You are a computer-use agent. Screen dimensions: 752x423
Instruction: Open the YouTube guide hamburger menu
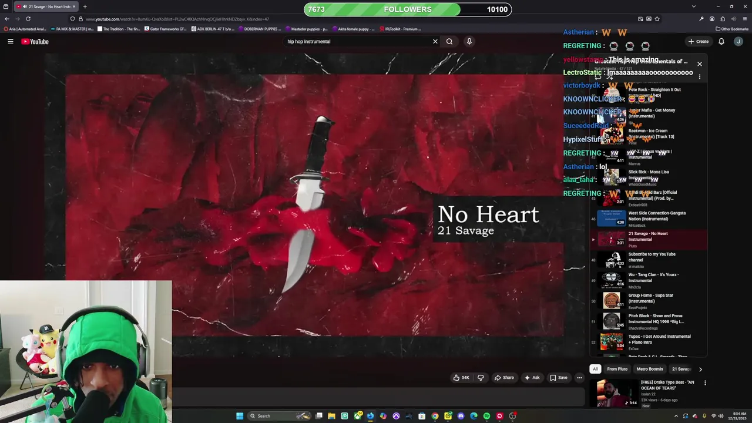point(10,41)
